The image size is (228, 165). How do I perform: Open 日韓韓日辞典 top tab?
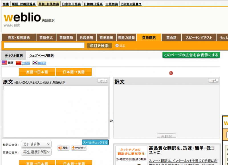[93, 4]
